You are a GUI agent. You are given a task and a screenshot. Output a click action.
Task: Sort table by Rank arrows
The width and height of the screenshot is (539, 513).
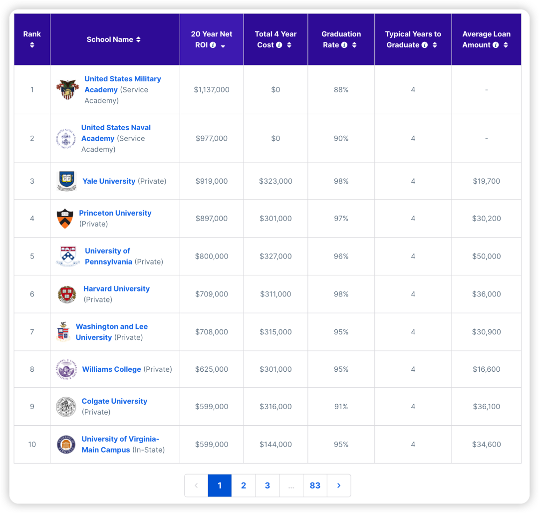[32, 45]
